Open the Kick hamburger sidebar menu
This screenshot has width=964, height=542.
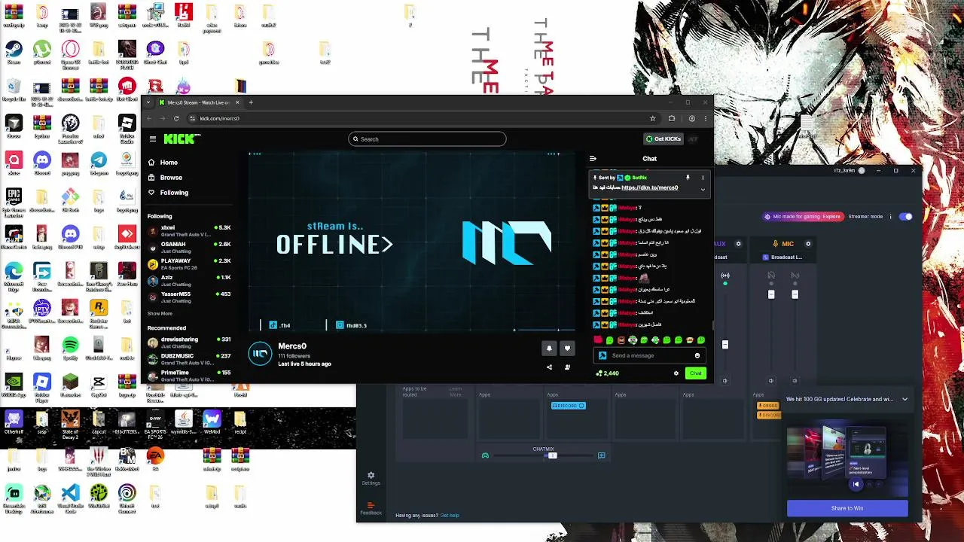[153, 139]
